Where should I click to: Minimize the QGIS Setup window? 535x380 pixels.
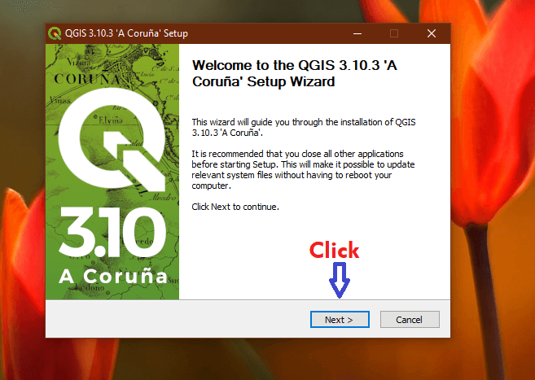click(x=357, y=33)
